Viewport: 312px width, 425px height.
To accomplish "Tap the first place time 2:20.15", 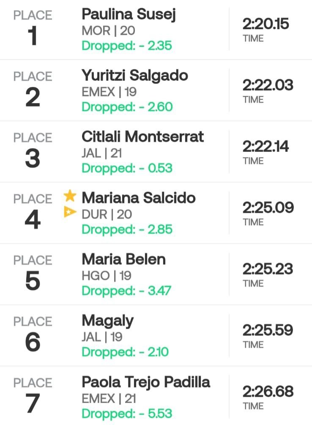I will click(x=265, y=24).
